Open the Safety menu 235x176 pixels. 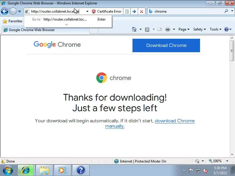[x=199, y=29]
